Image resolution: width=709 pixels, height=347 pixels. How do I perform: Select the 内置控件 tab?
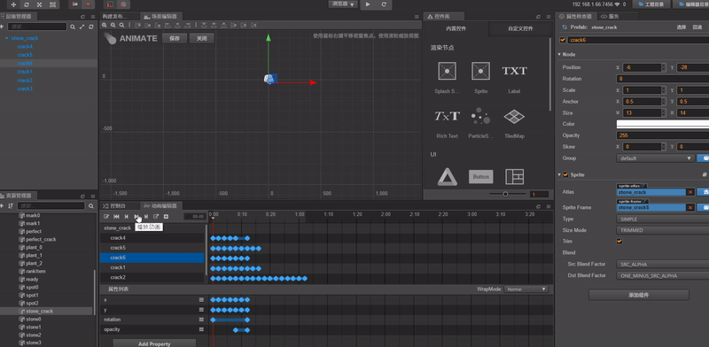pyautogui.click(x=456, y=28)
